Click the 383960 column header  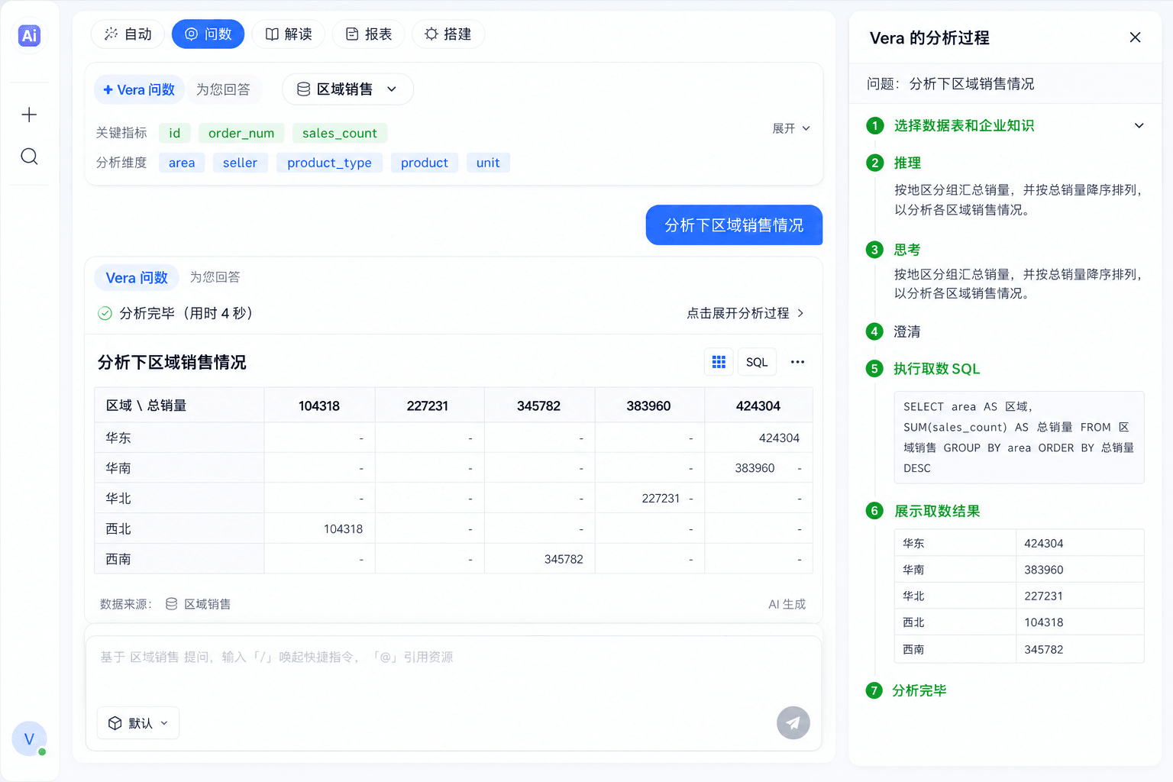(x=648, y=406)
